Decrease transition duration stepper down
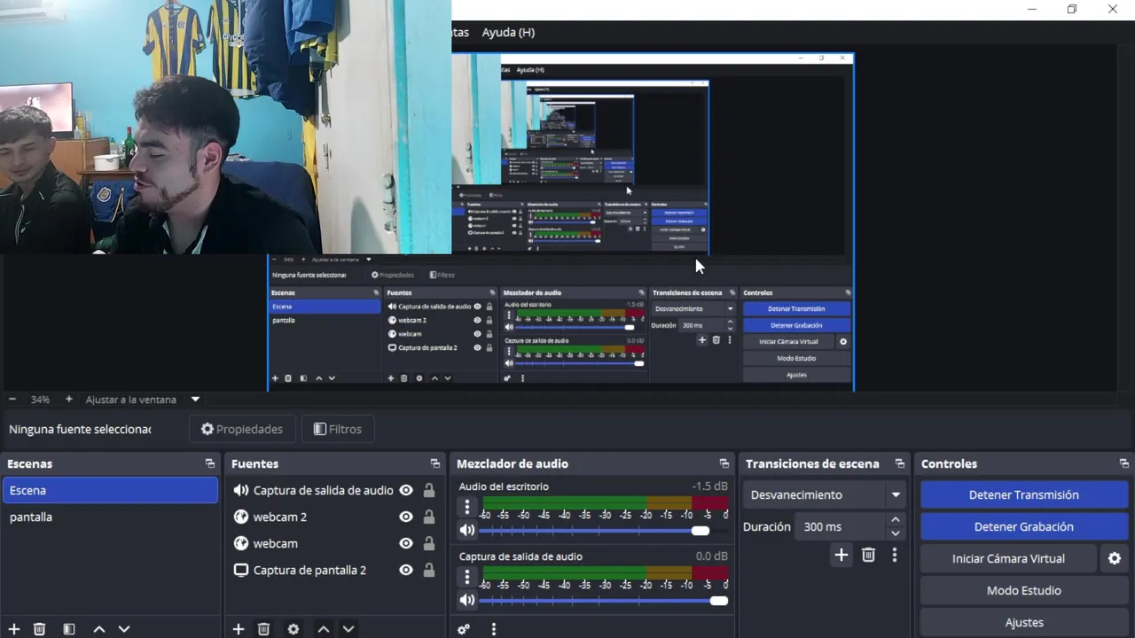Viewport: 1135px width, 638px height. (x=896, y=533)
